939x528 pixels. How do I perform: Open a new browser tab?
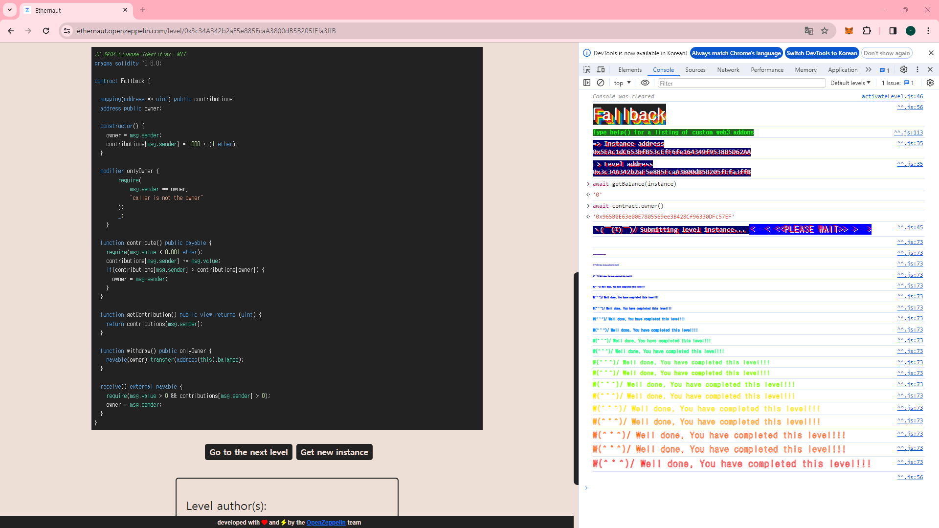pyautogui.click(x=143, y=10)
